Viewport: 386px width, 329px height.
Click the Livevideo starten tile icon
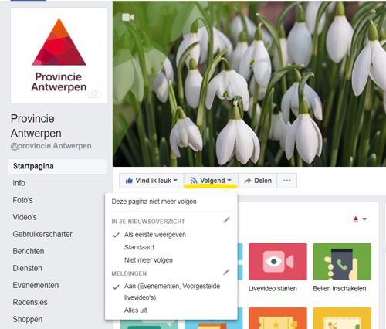(278, 262)
